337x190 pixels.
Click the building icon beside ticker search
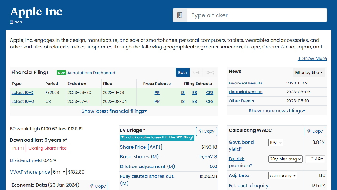click(x=180, y=15)
